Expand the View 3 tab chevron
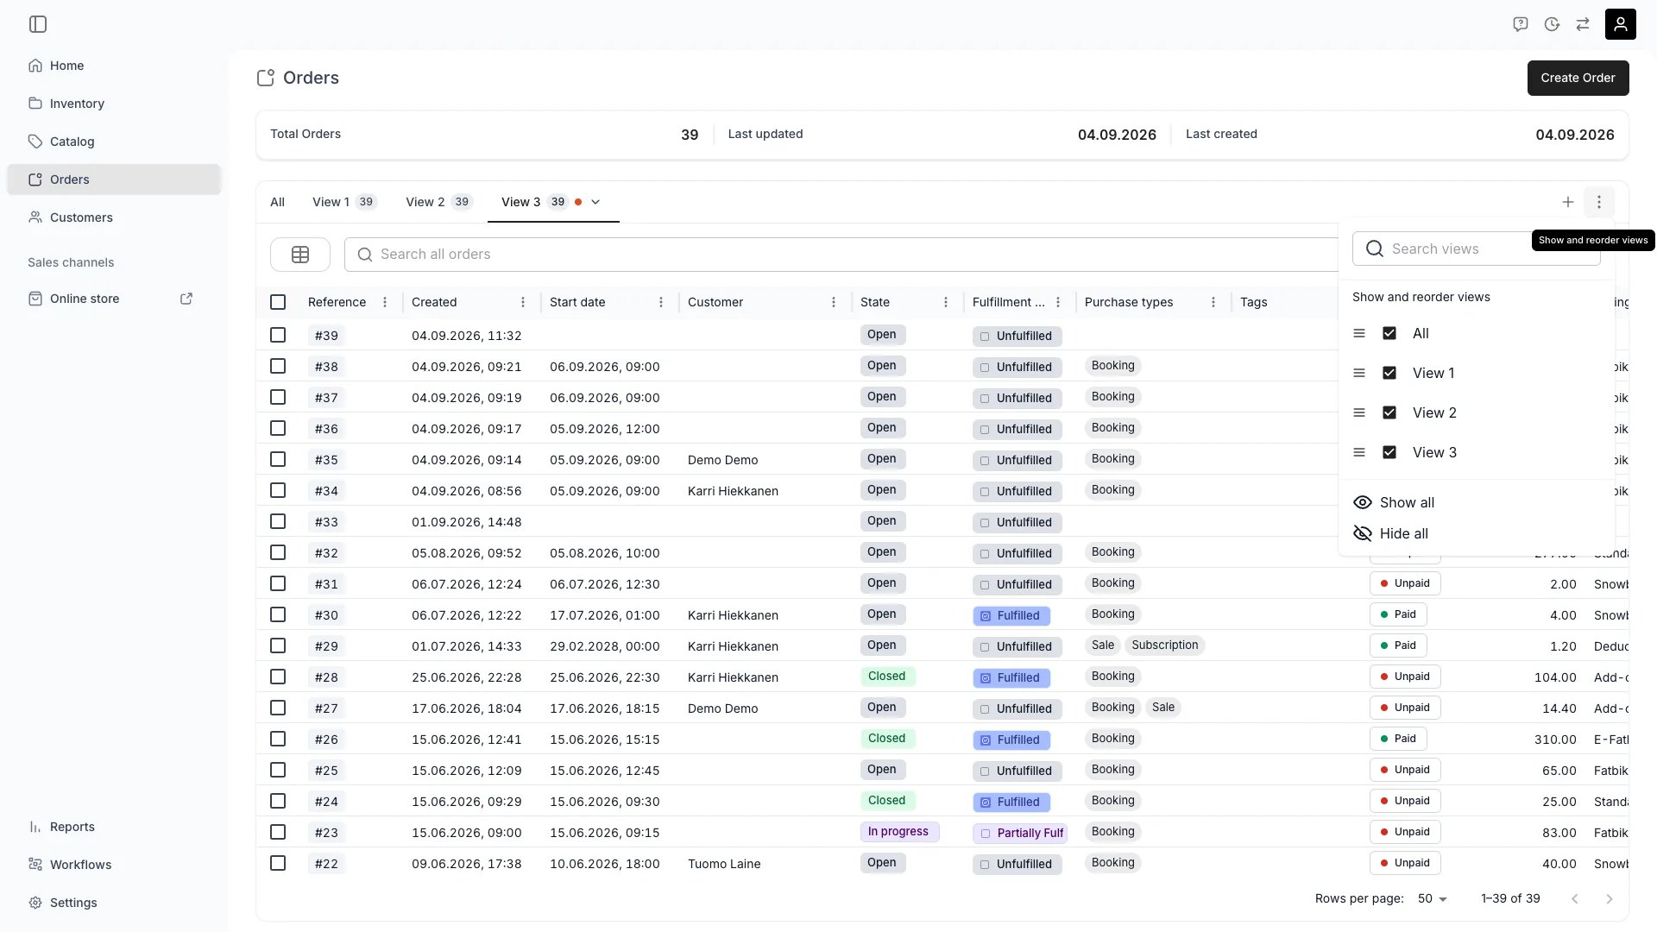The image size is (1657, 932). 595,202
